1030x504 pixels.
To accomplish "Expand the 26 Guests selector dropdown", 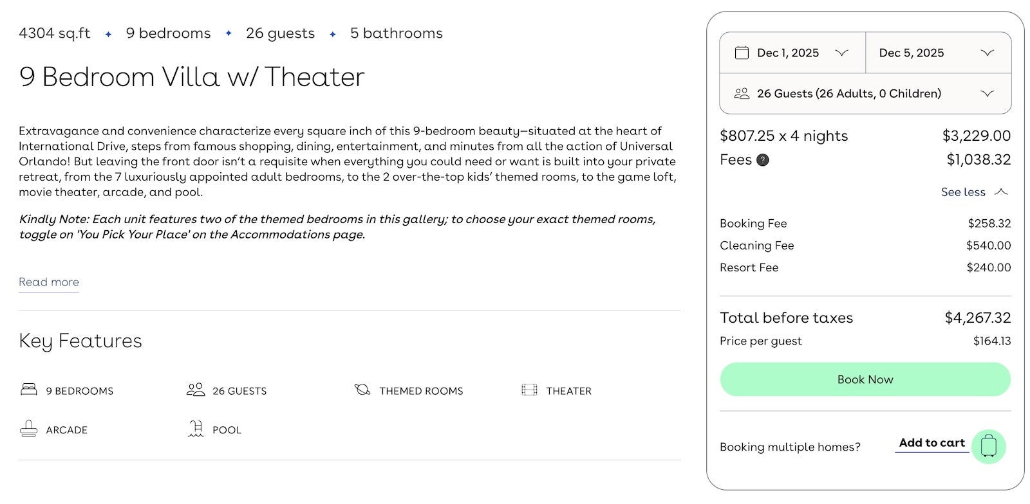I will coord(989,93).
